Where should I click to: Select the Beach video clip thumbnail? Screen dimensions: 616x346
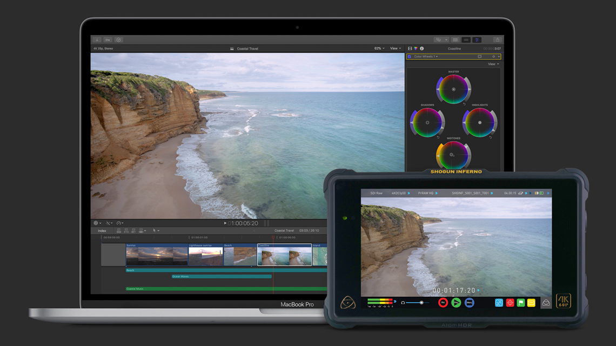click(x=240, y=255)
